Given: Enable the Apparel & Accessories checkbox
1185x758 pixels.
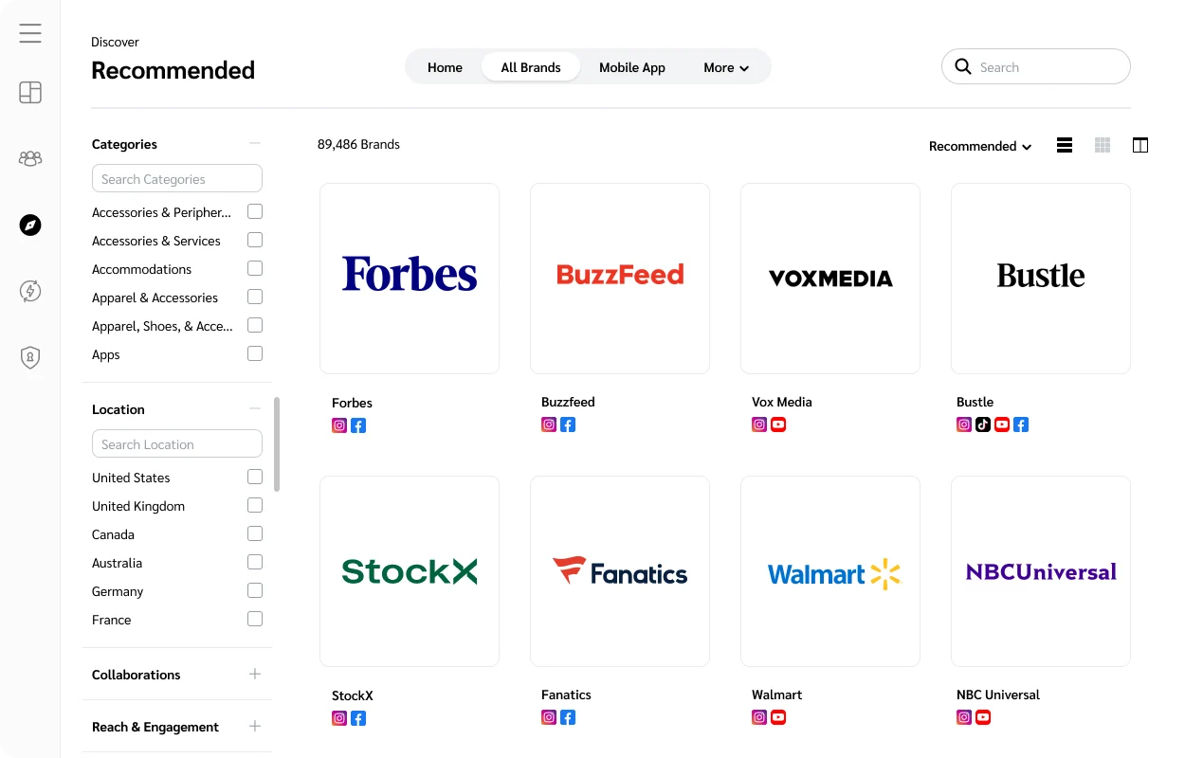Looking at the screenshot, I should 254,297.
